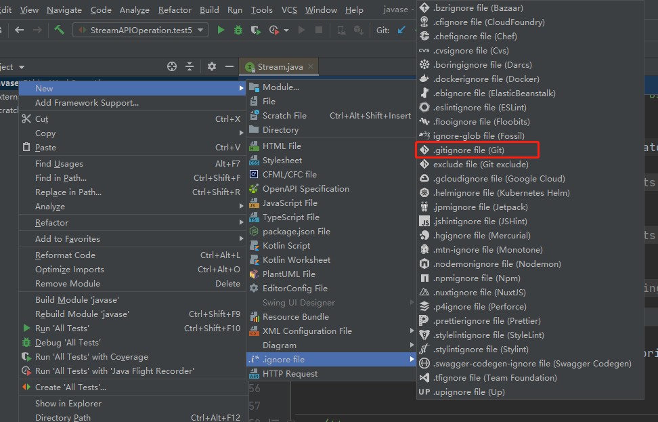Expand the Diagram submenu
Image resolution: width=658 pixels, height=422 pixels.
[331, 345]
